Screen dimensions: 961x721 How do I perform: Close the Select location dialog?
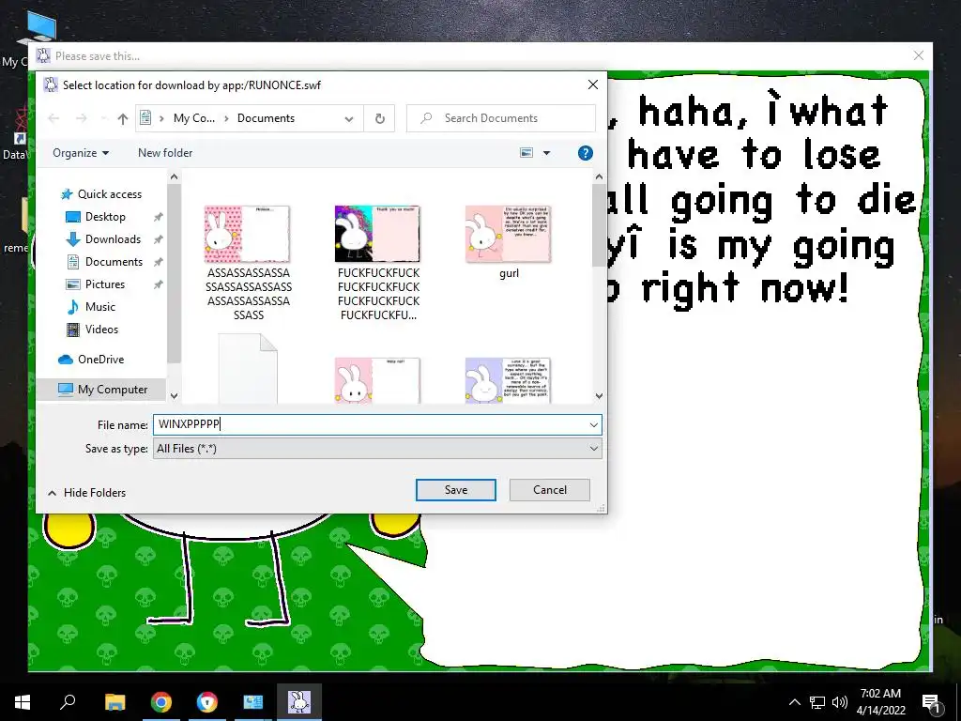tap(593, 84)
